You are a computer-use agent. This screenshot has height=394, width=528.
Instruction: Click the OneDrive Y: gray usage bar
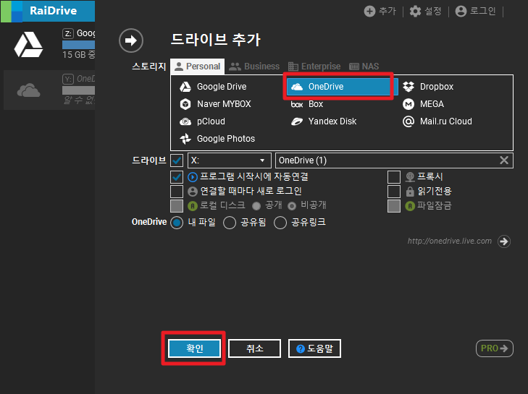78,90
